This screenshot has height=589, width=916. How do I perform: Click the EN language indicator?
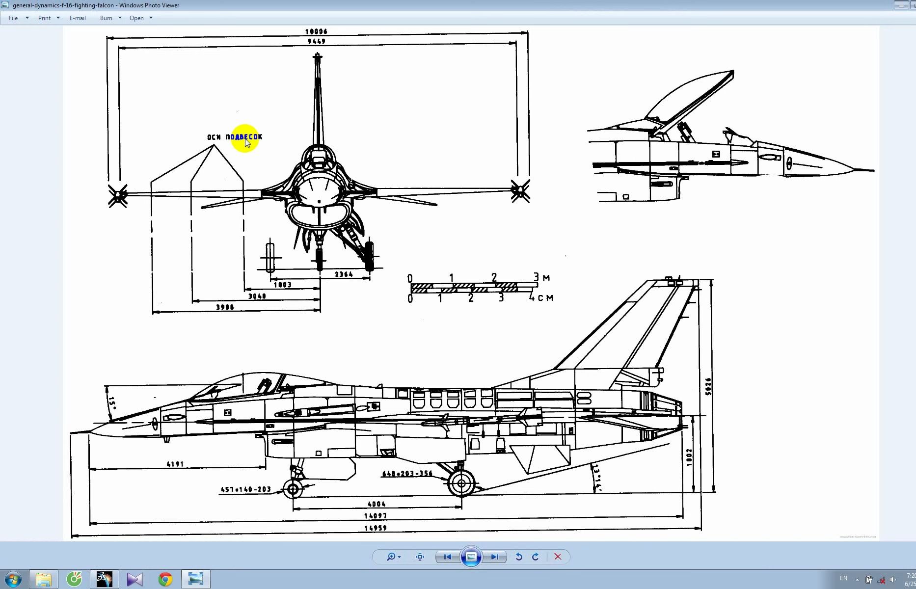click(x=843, y=578)
